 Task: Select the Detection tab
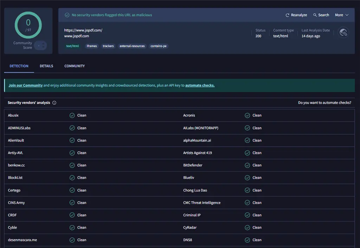point(19,66)
